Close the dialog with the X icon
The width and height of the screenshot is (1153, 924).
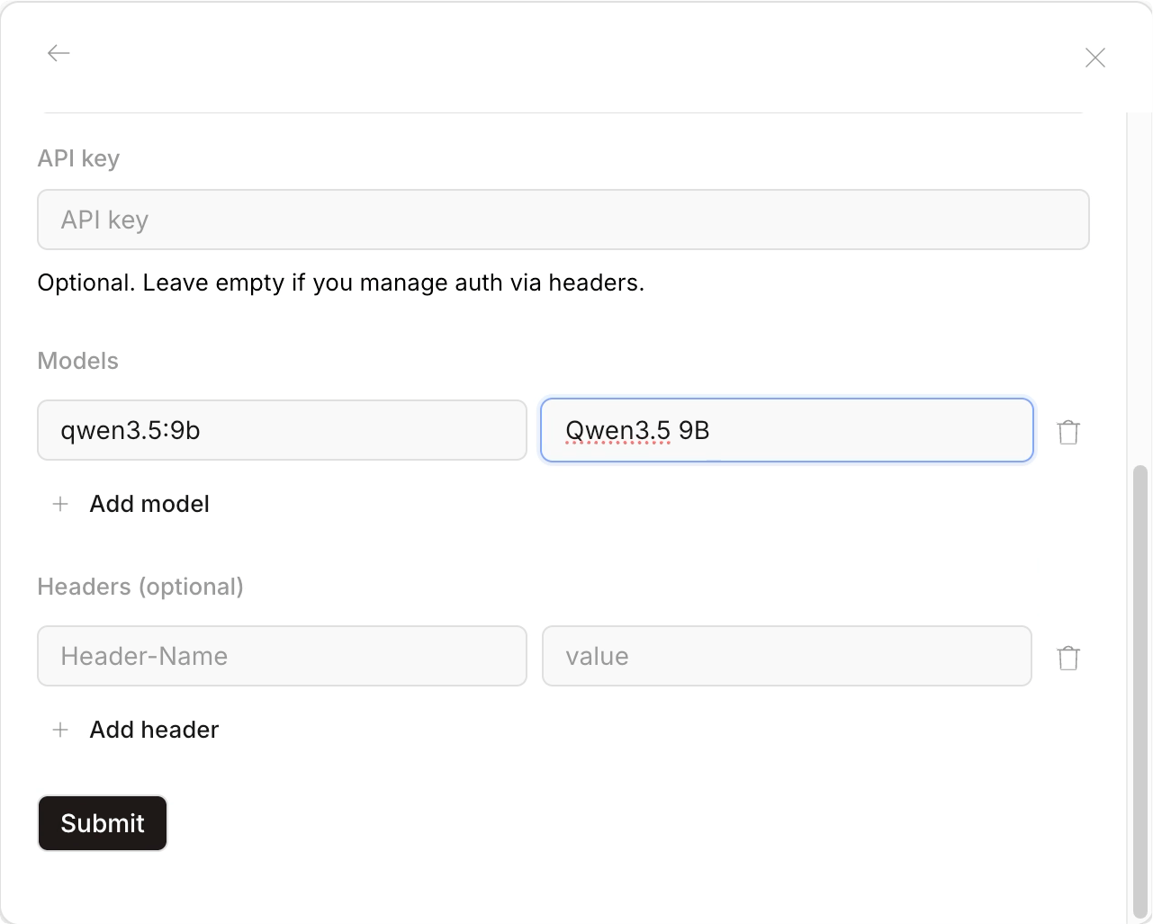(1094, 57)
